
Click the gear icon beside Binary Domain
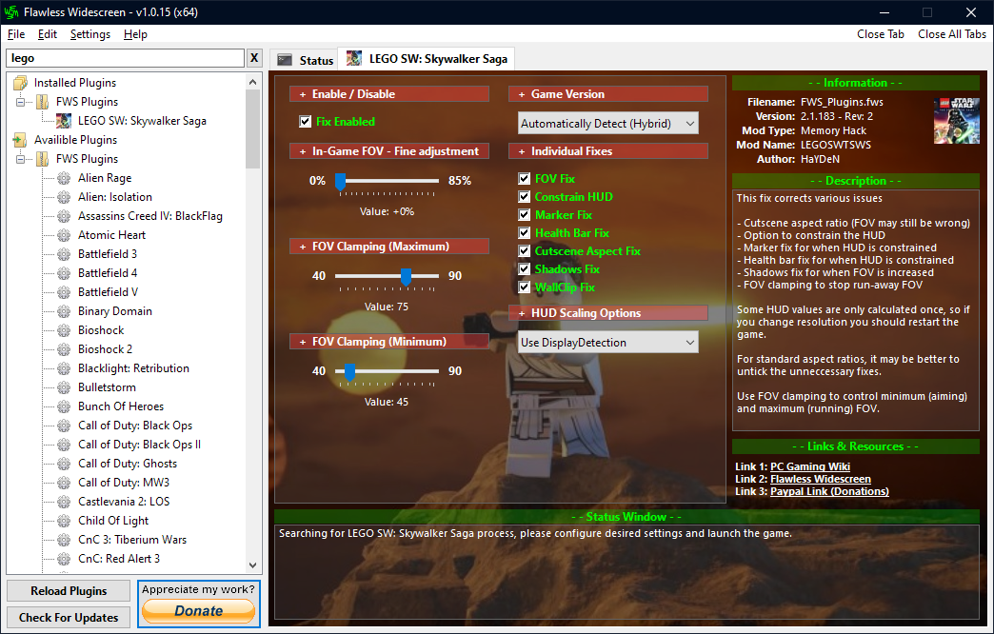[64, 311]
